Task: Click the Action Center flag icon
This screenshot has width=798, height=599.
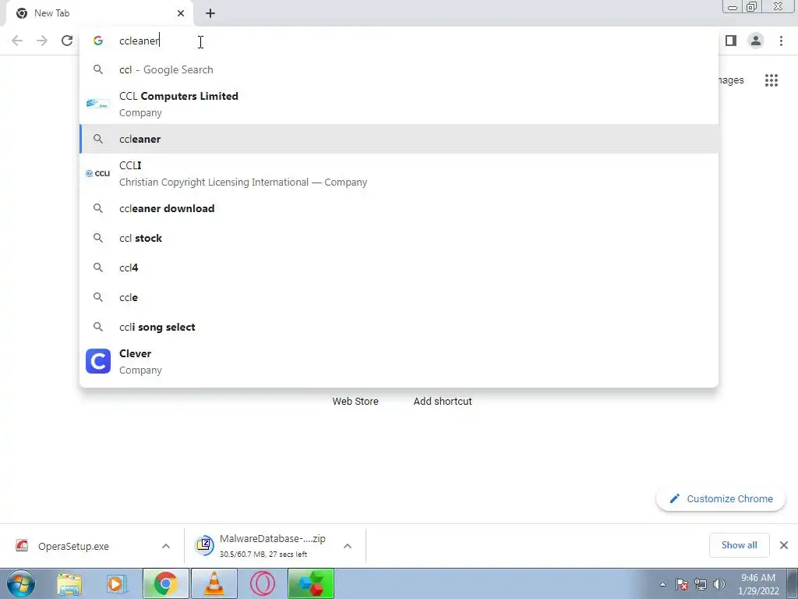Action: coord(682,585)
